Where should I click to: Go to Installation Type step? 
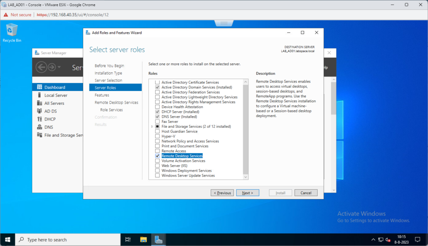click(108, 73)
